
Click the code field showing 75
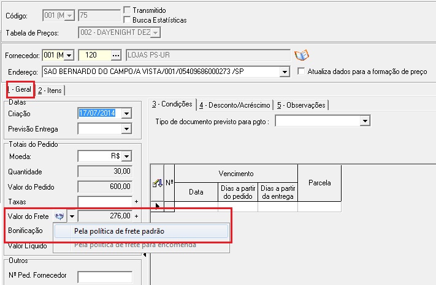(x=99, y=15)
